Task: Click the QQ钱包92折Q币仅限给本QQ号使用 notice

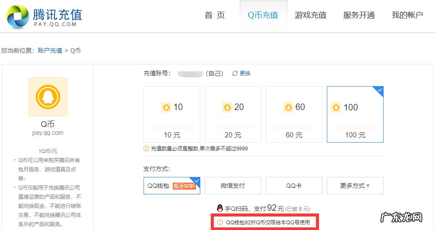Action: (x=268, y=223)
